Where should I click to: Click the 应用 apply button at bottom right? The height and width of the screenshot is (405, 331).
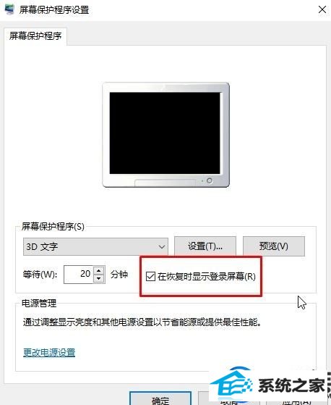[296, 400]
